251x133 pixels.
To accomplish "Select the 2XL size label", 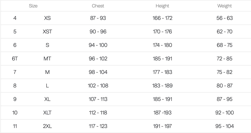I will click(47, 126).
